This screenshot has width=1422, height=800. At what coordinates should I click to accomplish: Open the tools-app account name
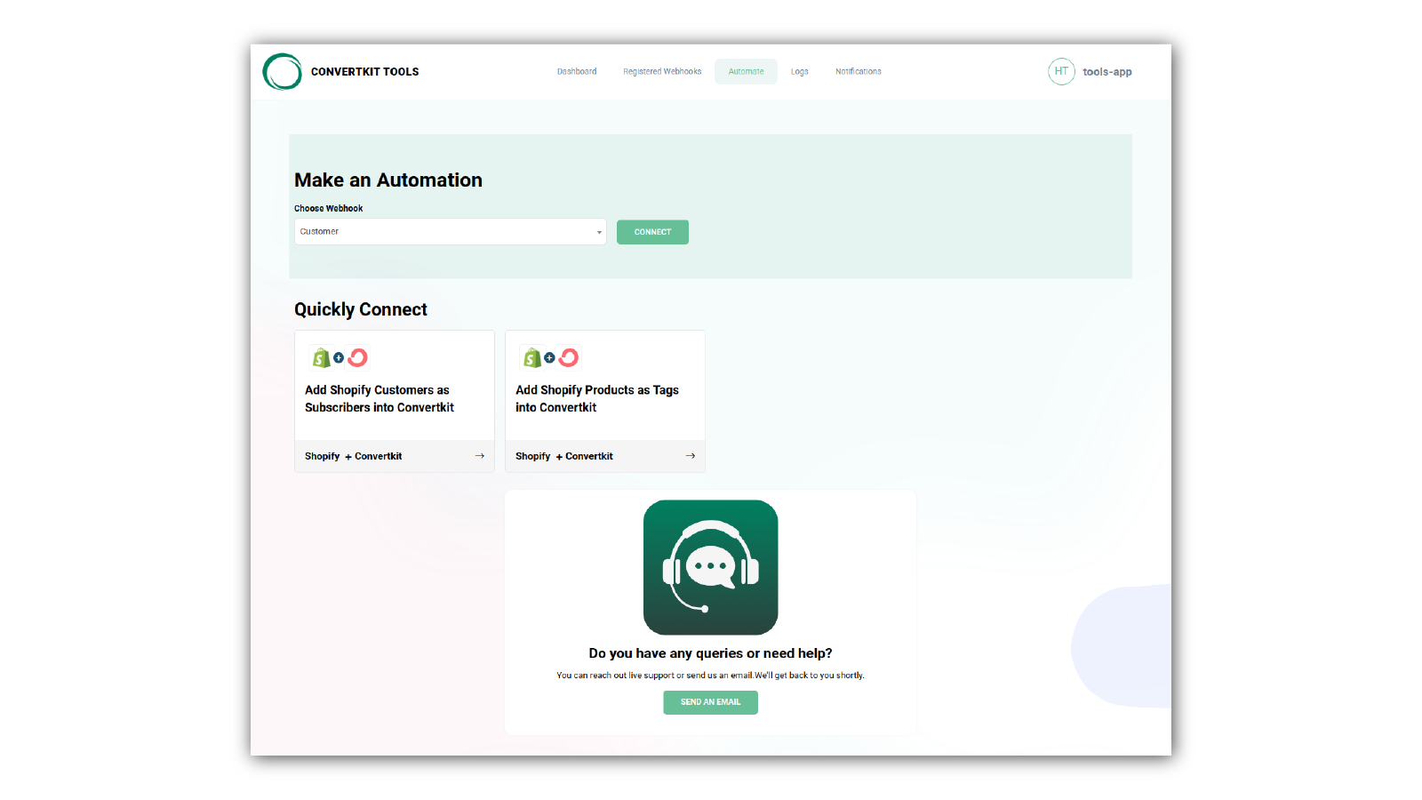(x=1106, y=72)
